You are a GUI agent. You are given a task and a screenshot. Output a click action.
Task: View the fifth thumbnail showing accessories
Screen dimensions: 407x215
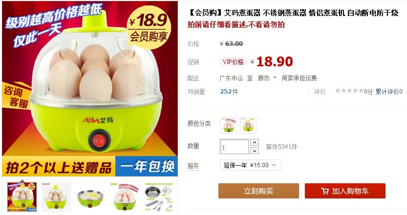pyautogui.click(x=159, y=197)
